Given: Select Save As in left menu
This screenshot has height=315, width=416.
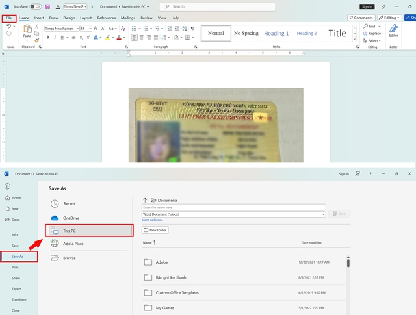Looking at the screenshot, I should click(x=19, y=257).
